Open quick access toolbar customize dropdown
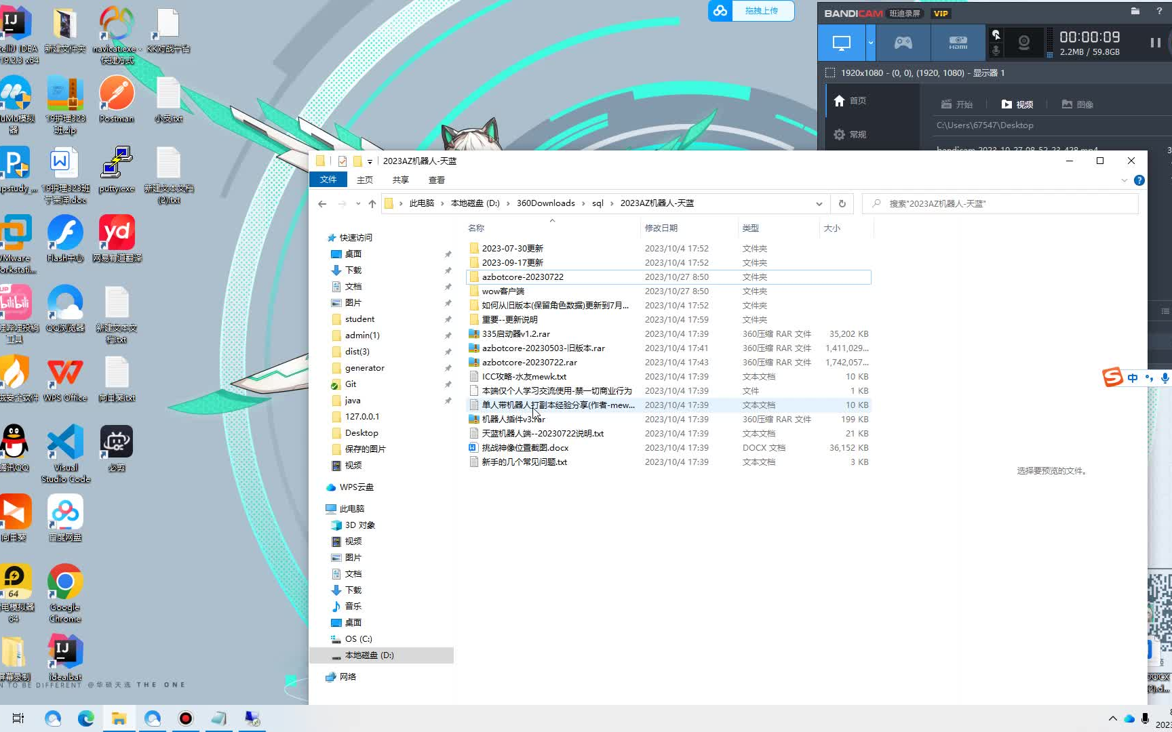 [x=370, y=161]
